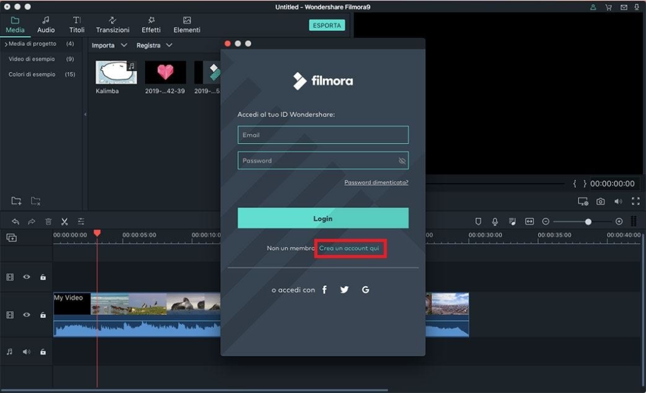Switch to the Audio tab
The image size is (646, 393).
(x=45, y=25)
